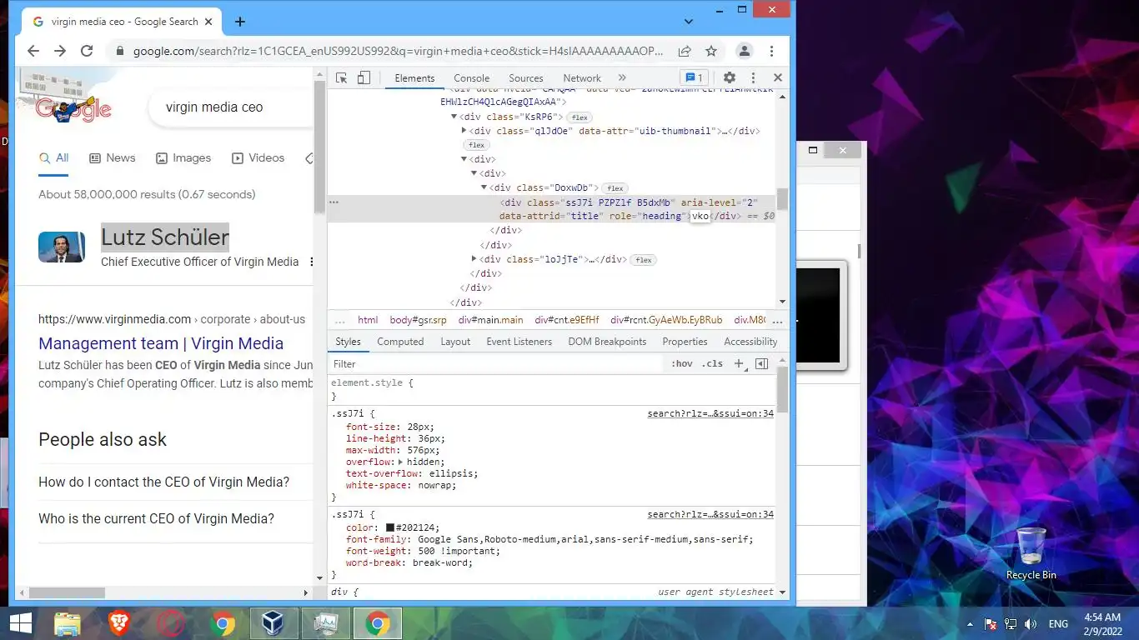The width and height of the screenshot is (1139, 640).
Task: Toggle the device toolbar icon in DevTools
Action: coord(364,77)
